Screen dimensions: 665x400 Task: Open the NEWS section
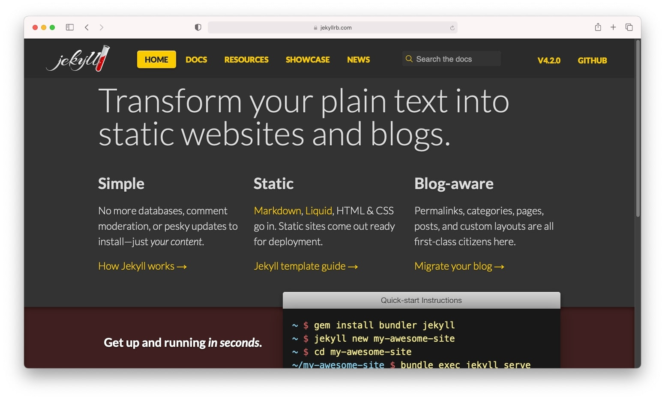pos(358,60)
